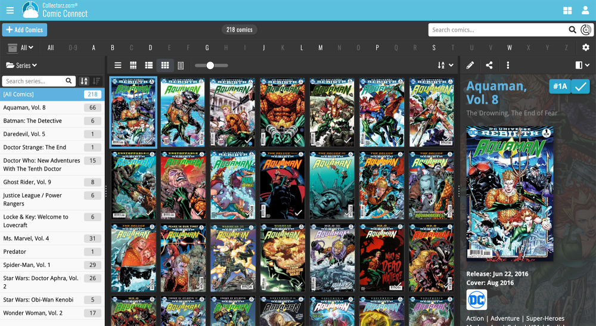Select Spider-Man, Vol. 1 series

point(52,265)
